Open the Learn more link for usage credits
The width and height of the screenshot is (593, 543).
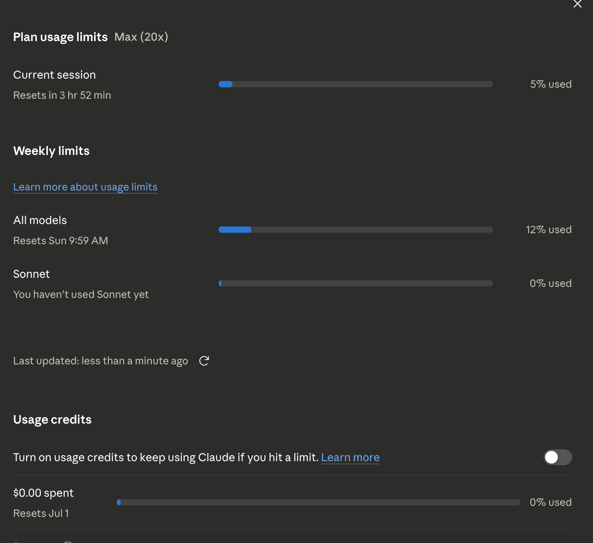(x=350, y=457)
